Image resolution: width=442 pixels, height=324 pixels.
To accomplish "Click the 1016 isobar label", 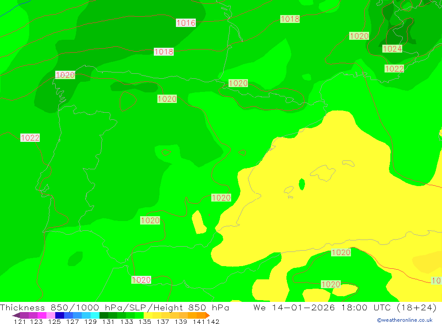I will [x=186, y=23].
